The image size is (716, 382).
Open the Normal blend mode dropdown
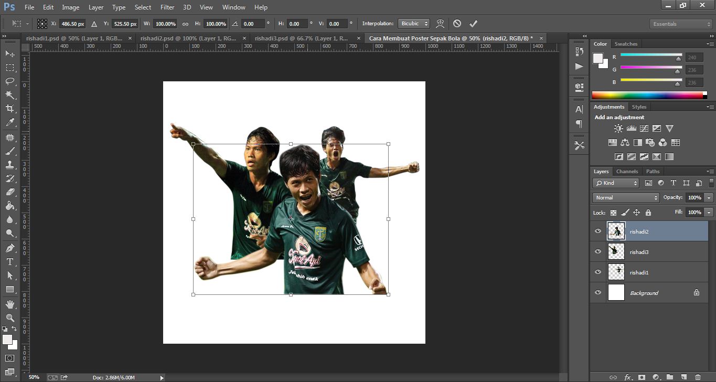pos(626,198)
